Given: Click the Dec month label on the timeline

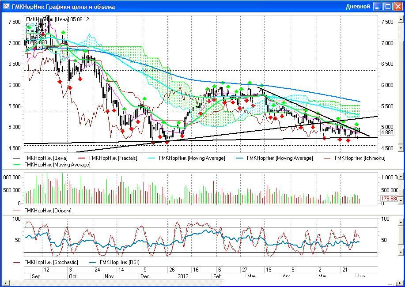Looking at the screenshot, I should [145, 276].
